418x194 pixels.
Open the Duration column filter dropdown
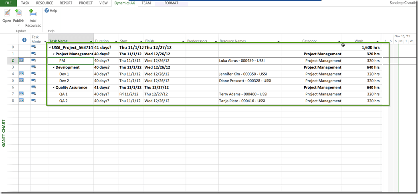[x=116, y=41]
